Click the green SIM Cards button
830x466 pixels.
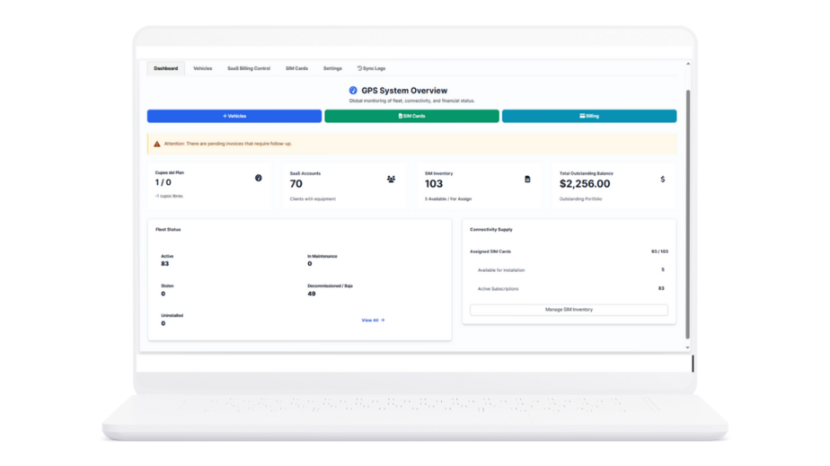(411, 116)
